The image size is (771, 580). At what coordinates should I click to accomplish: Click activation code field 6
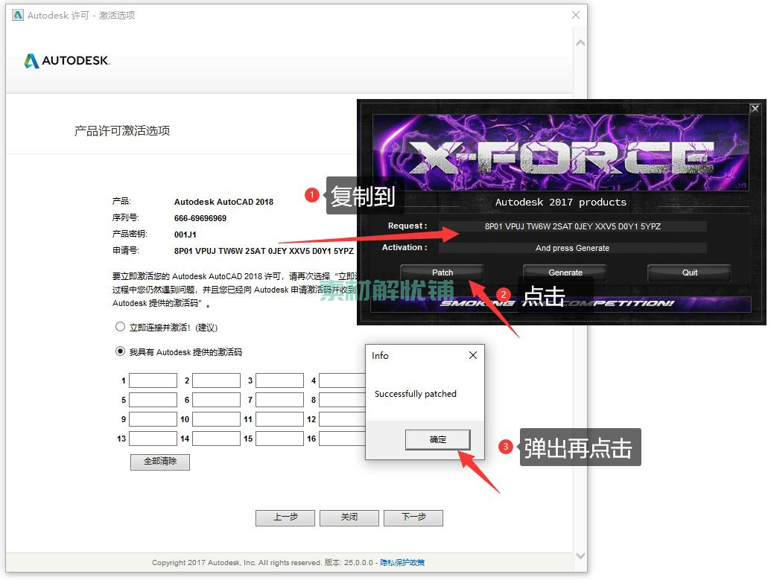[216, 400]
